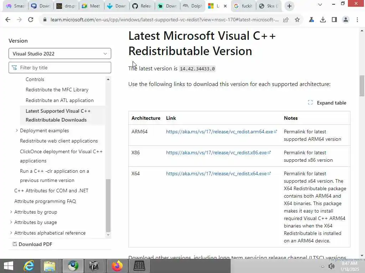Click the browser forward arrow
The width and height of the screenshot is (365, 273).
(x=19, y=20)
